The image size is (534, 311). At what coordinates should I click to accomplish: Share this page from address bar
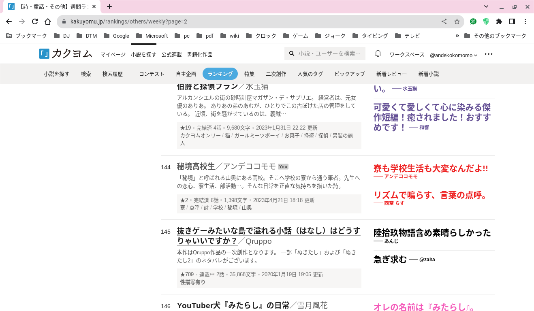pos(444,21)
